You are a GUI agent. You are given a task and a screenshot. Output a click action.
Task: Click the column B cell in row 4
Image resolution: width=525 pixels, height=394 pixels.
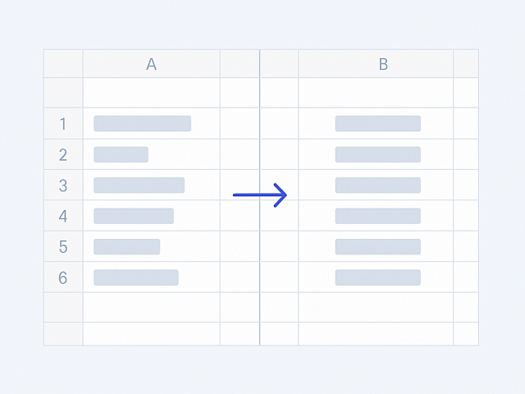tap(377, 216)
